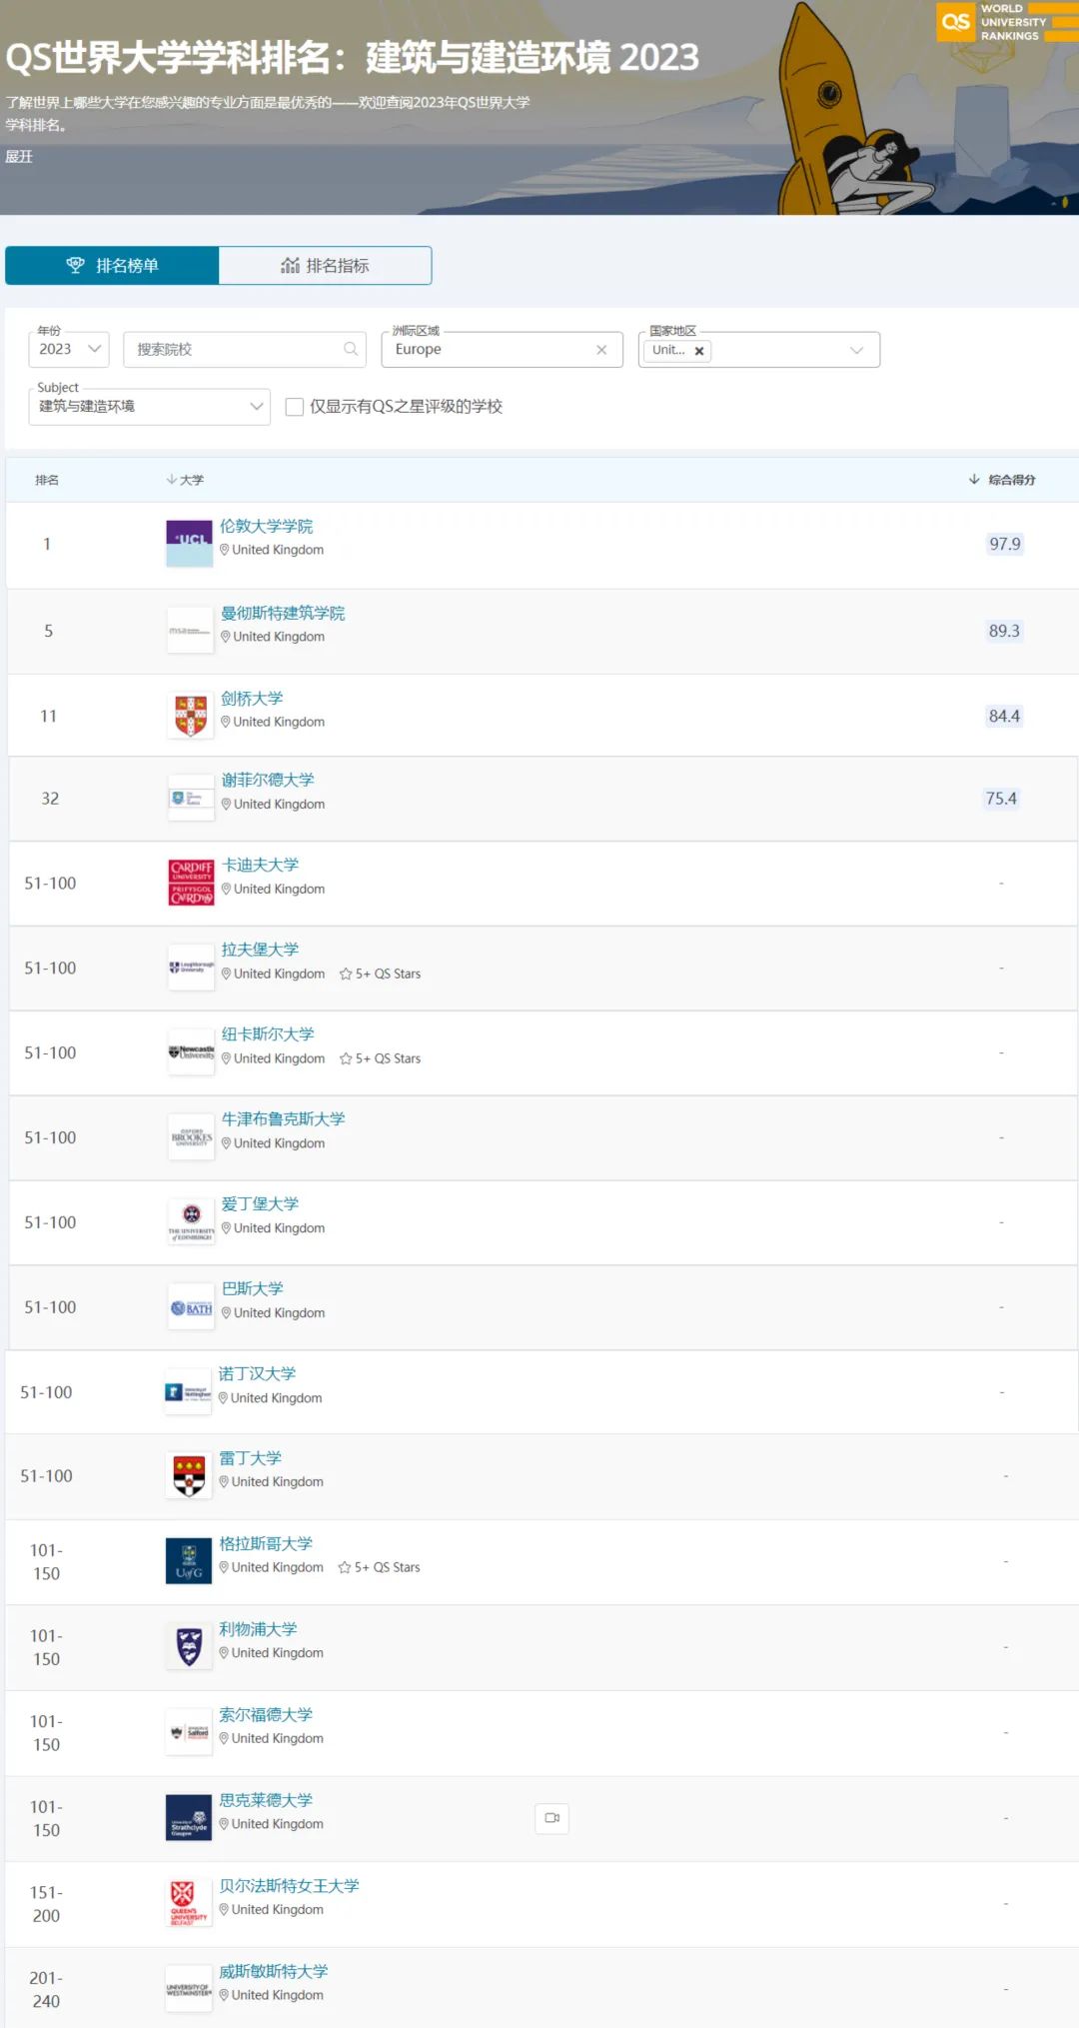Open 思克莱德大学 university link
The image size is (1079, 2028).
click(266, 1799)
